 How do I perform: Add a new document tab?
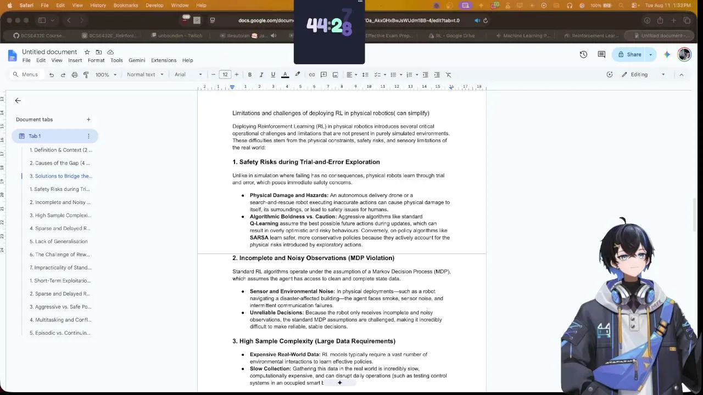[x=88, y=119]
